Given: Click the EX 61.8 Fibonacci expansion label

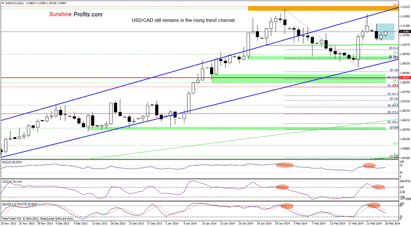Looking at the screenshot, I should point(394,48).
